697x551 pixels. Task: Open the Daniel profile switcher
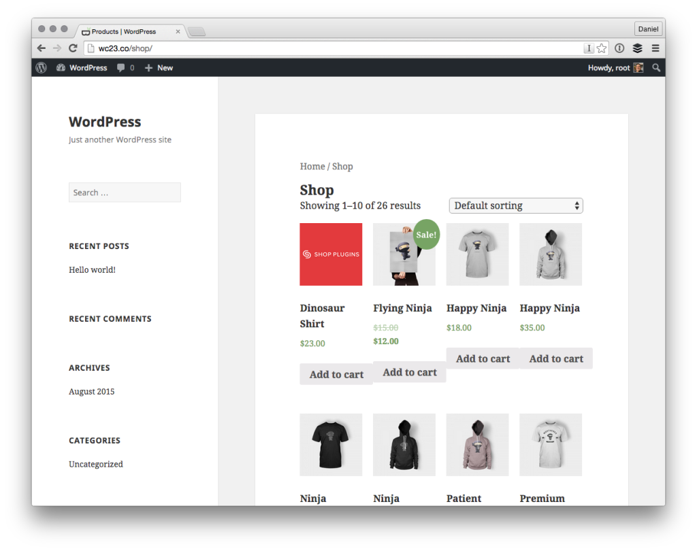(647, 29)
